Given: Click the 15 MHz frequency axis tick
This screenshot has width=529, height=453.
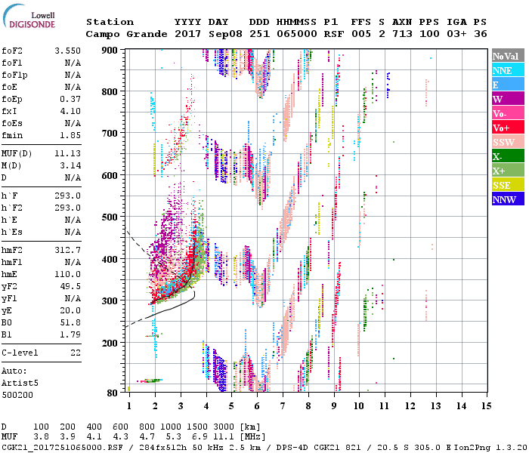Looking at the screenshot, I should (x=486, y=406).
